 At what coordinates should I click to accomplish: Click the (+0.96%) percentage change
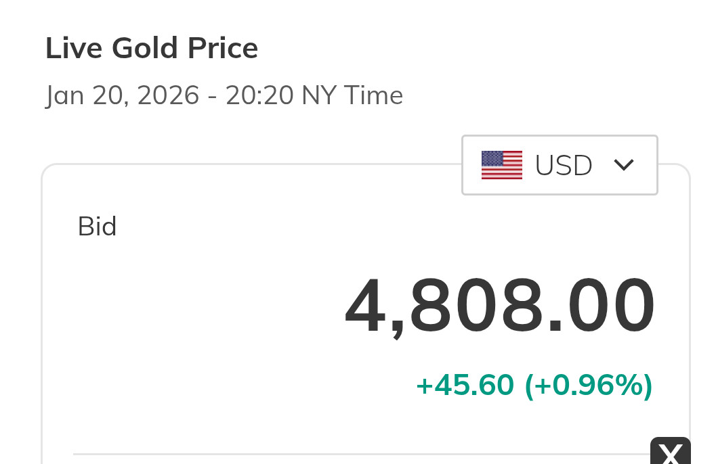(589, 386)
